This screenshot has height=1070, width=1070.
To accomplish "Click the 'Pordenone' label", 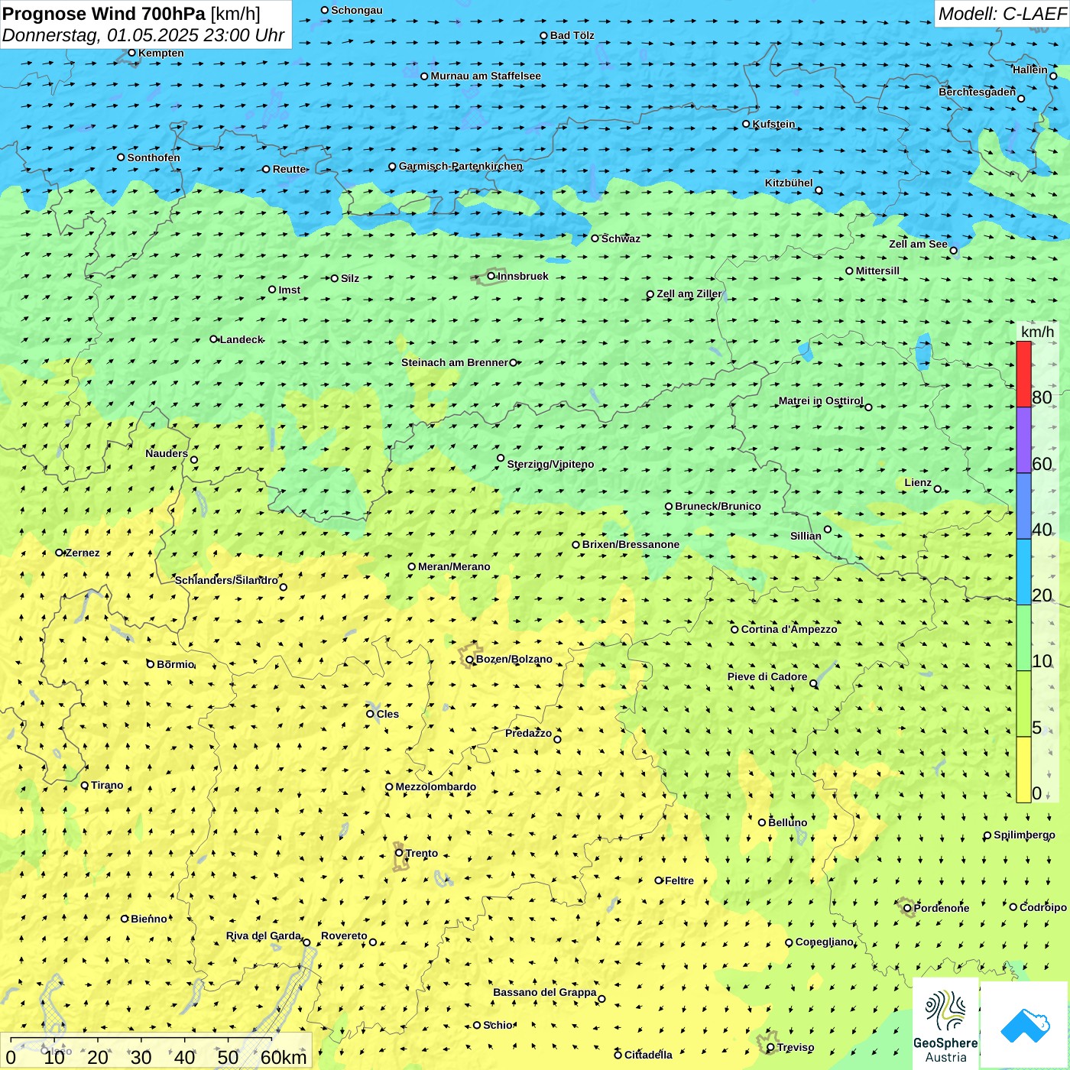I will point(942,908).
